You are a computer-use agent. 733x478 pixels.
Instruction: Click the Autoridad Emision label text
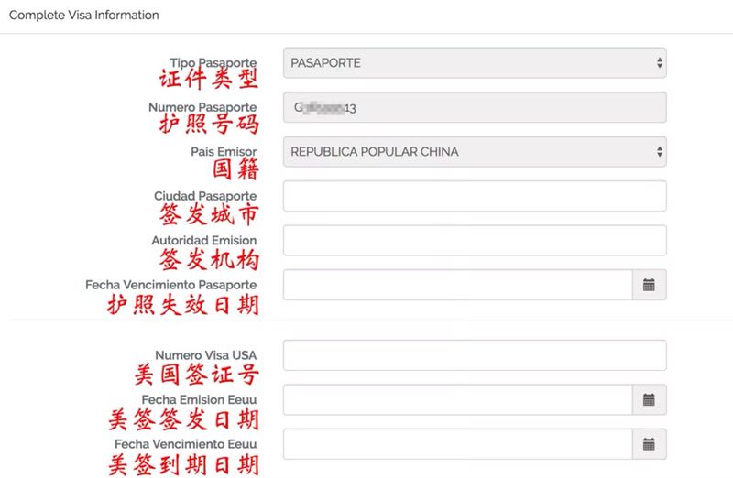(203, 240)
